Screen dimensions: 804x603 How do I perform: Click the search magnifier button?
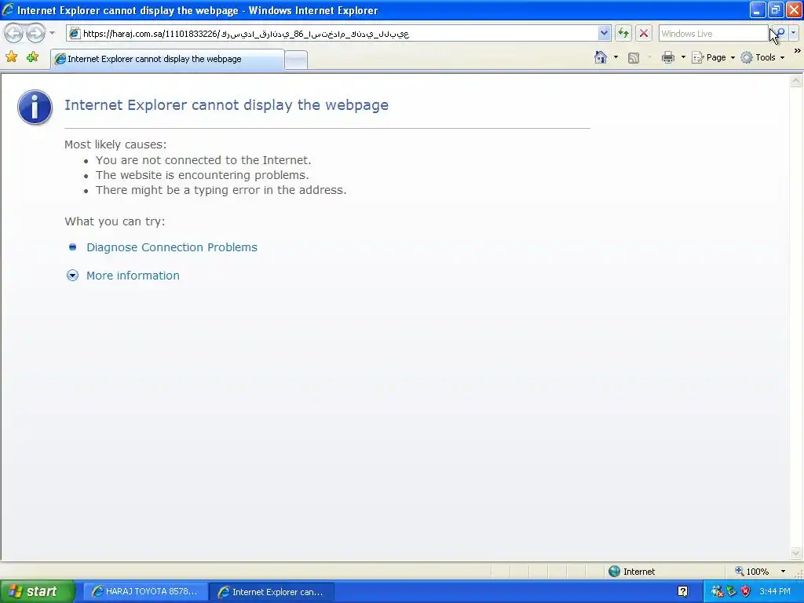point(780,33)
